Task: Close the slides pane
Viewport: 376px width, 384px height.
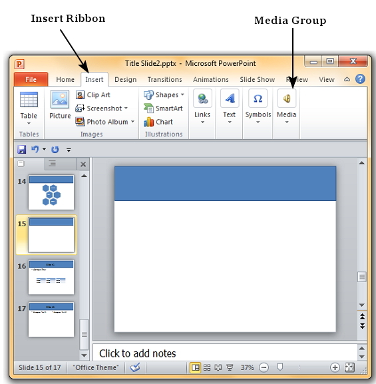Action: pyautogui.click(x=83, y=164)
